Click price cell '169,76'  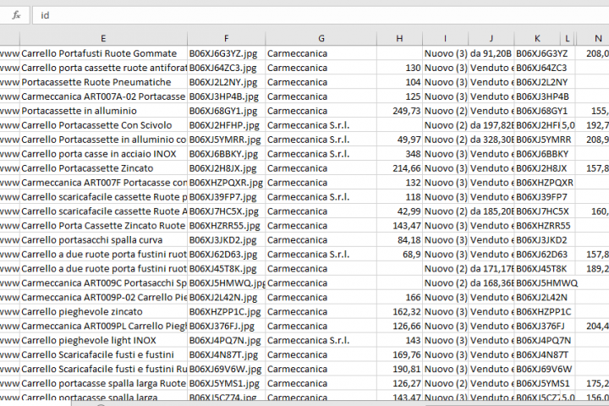tap(399, 354)
